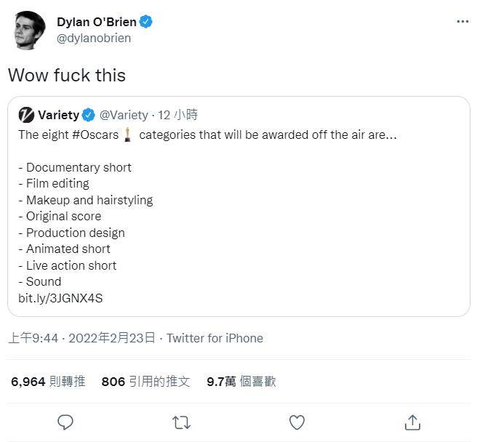The width and height of the screenshot is (477, 442).
Task: Click the retweet arrows icon
Action: click(180, 422)
